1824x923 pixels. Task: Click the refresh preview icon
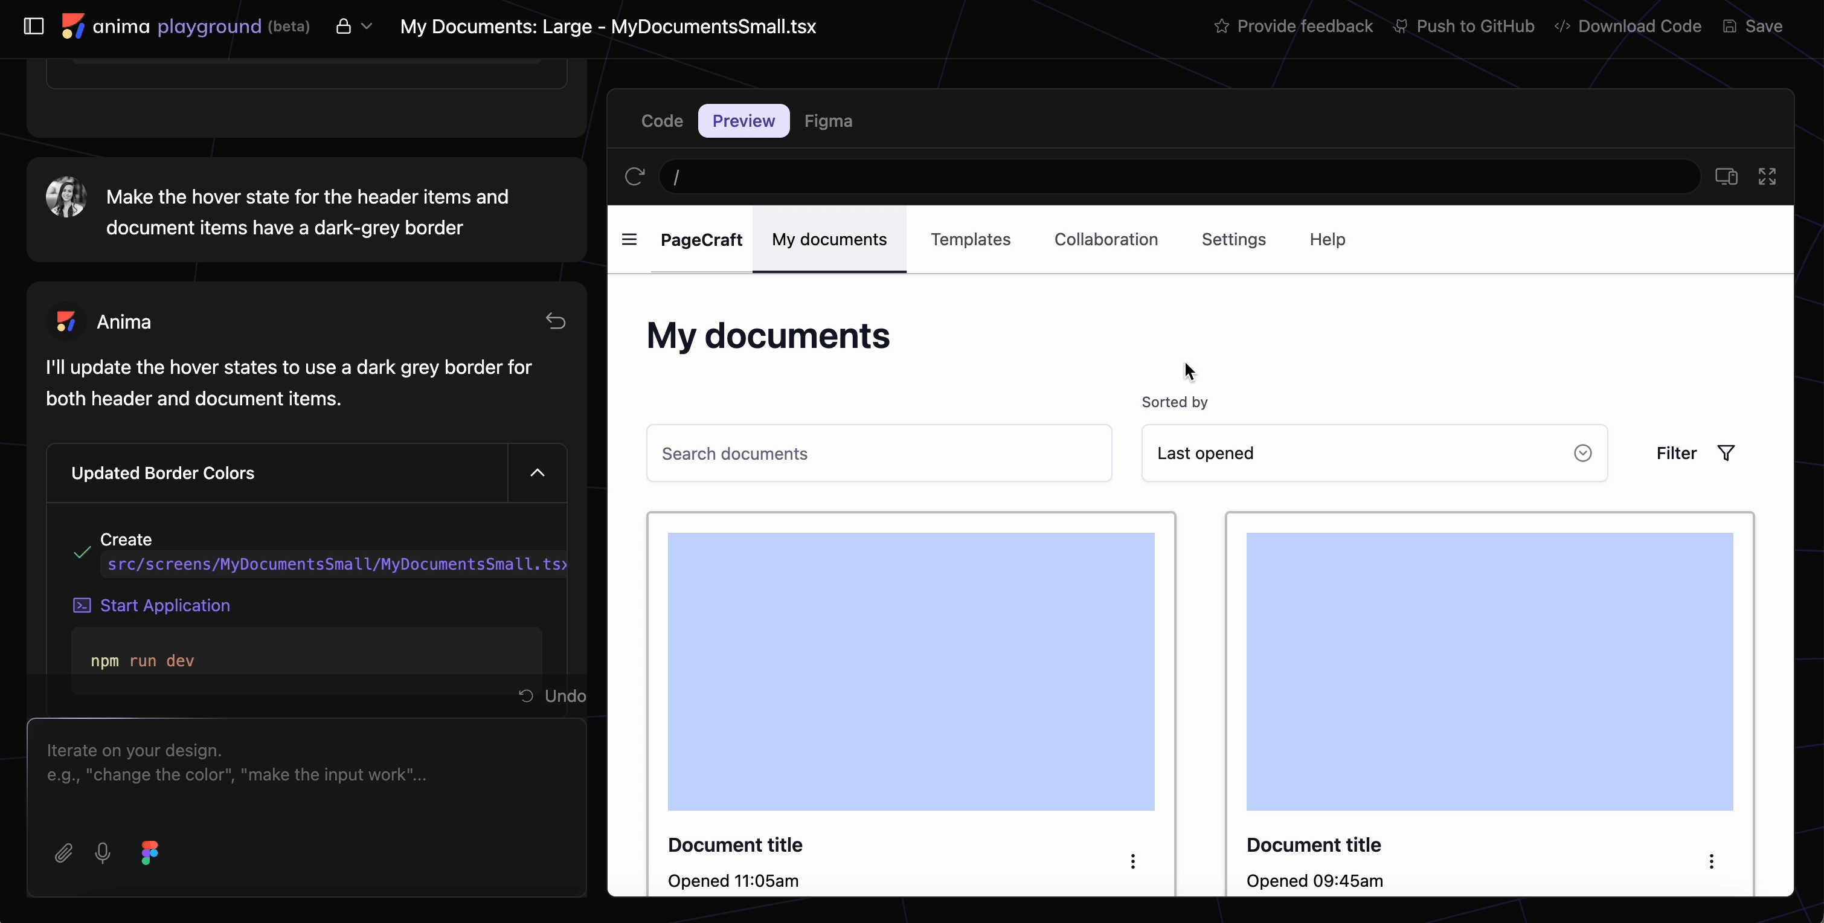[x=634, y=176]
